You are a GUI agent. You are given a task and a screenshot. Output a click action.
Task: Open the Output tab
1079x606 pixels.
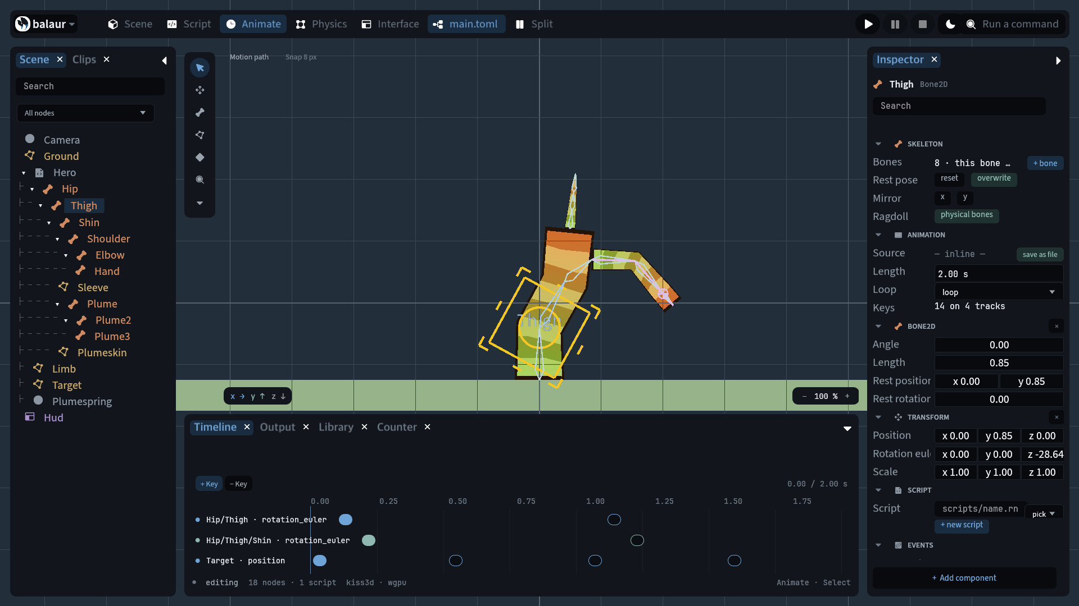point(277,427)
